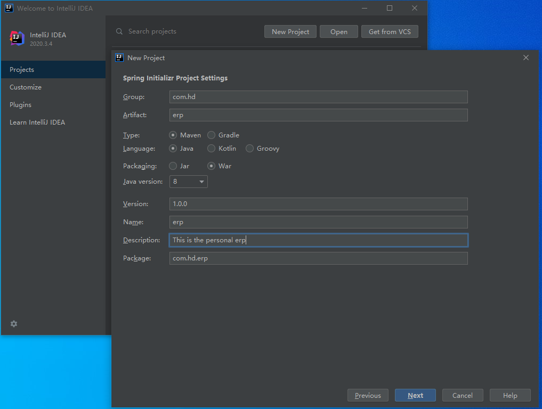Click the New Project dialog title icon
The width and height of the screenshot is (542, 409).
click(119, 58)
